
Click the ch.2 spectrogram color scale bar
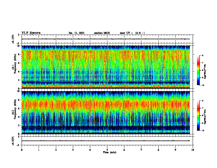[x=198, y=116]
